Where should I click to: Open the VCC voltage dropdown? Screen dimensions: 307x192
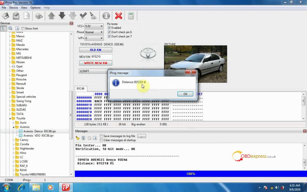coord(101,26)
